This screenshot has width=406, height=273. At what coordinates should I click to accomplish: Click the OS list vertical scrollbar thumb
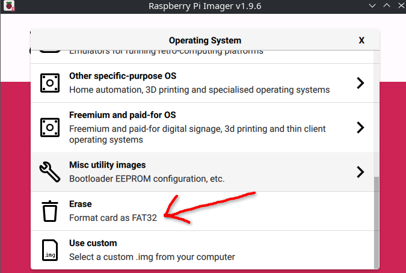click(377, 223)
